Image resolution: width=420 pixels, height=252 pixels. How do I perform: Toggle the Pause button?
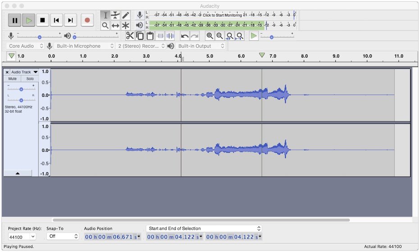click(x=15, y=20)
